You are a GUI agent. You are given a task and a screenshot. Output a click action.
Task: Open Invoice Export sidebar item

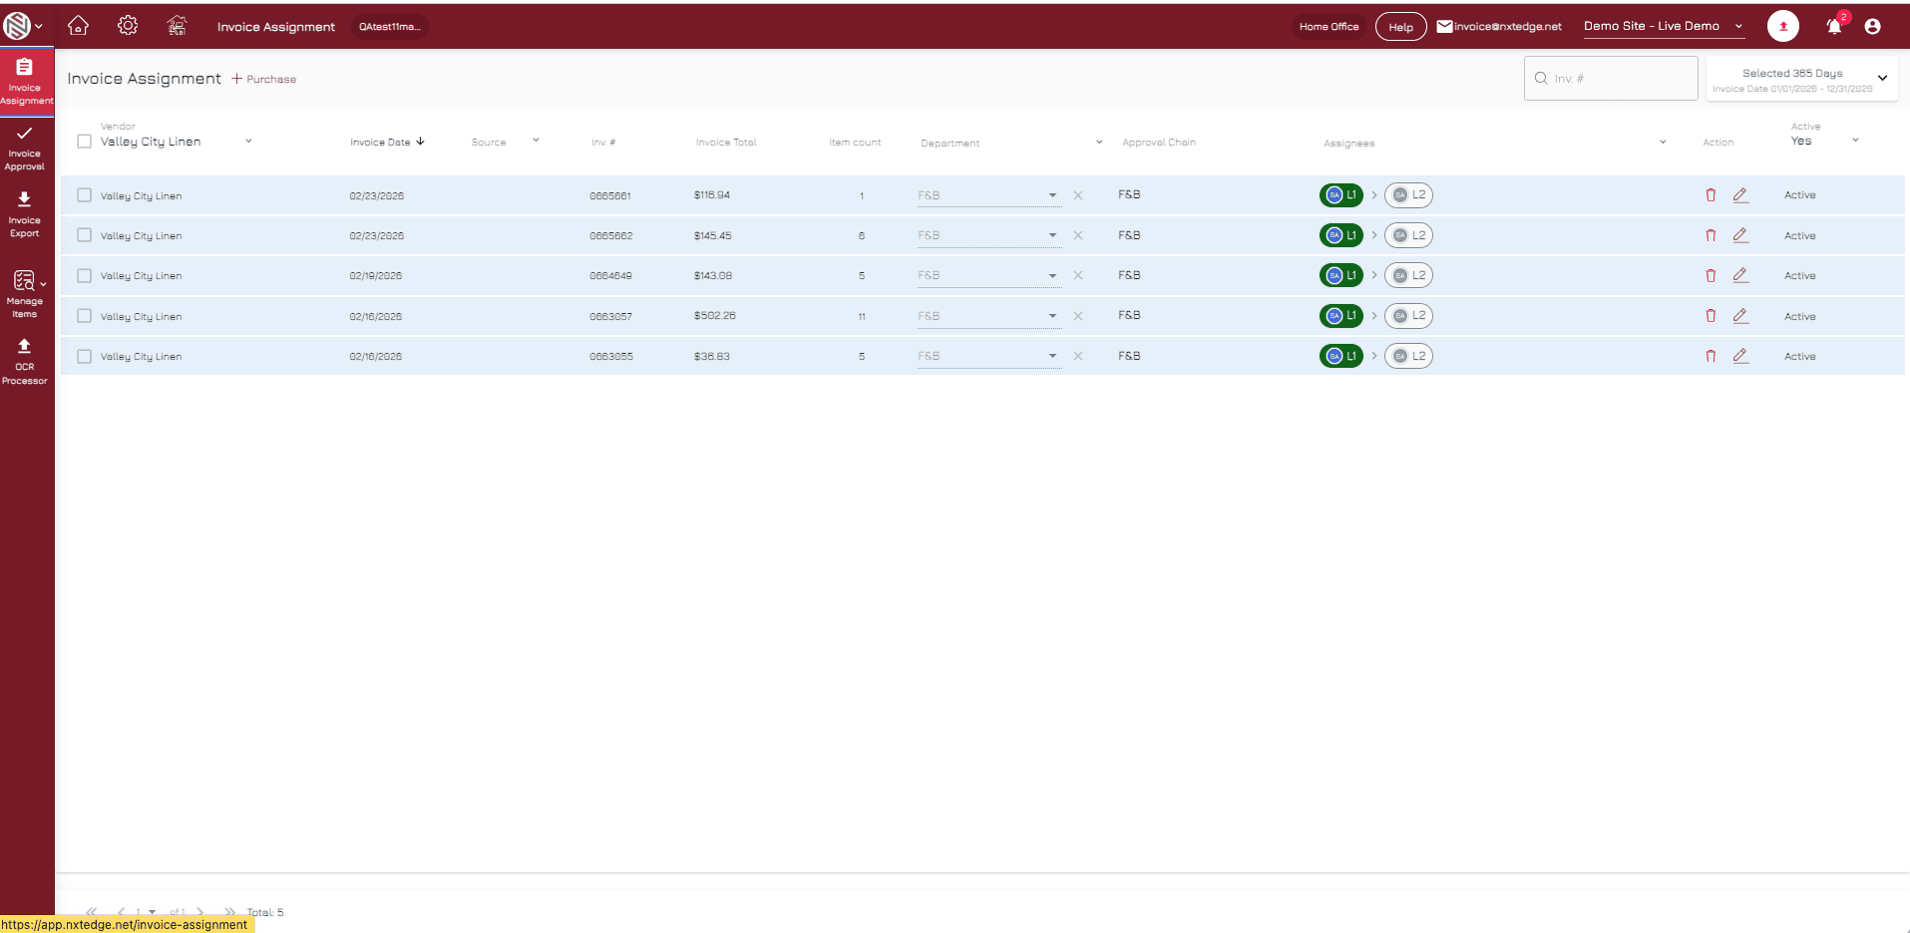click(x=25, y=215)
